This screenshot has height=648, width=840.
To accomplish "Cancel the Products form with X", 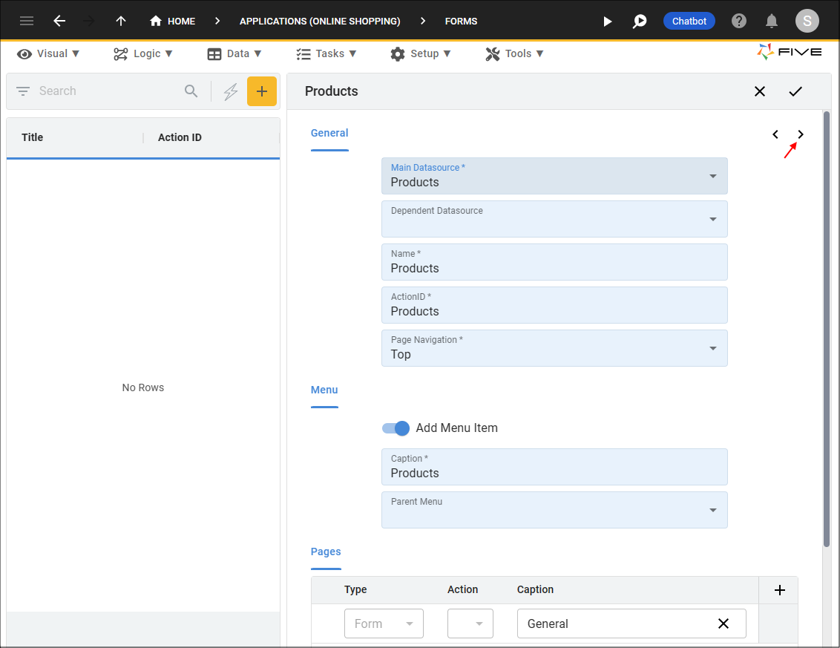I will click(760, 91).
